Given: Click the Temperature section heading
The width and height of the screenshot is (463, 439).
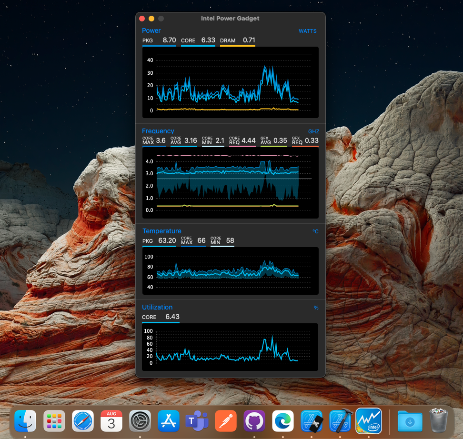Looking at the screenshot, I should pyautogui.click(x=162, y=231).
